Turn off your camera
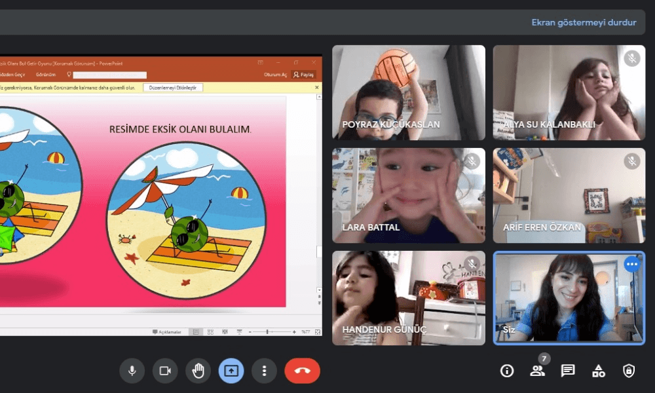The width and height of the screenshot is (655, 393). click(165, 371)
